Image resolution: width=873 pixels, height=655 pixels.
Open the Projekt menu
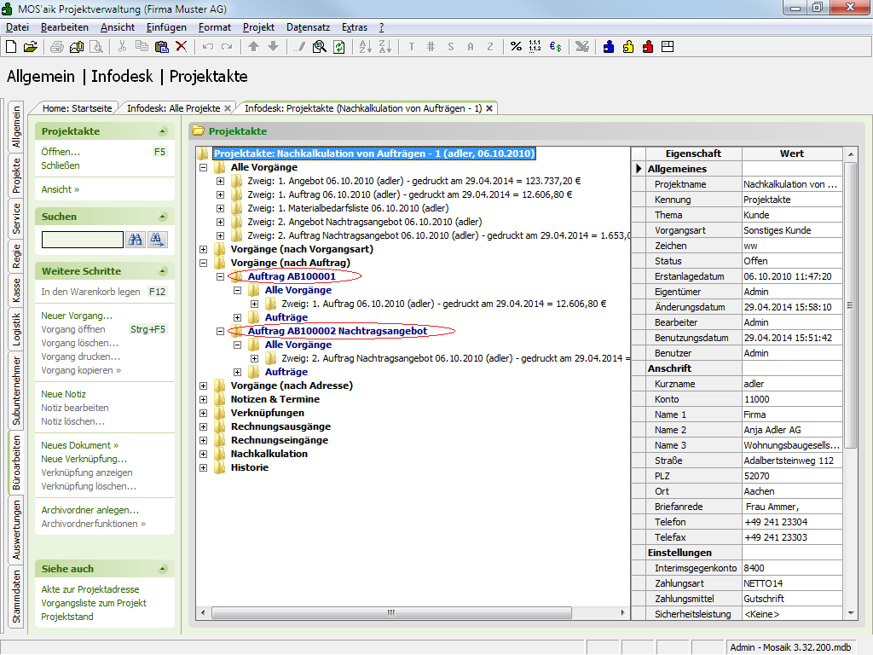[x=258, y=27]
